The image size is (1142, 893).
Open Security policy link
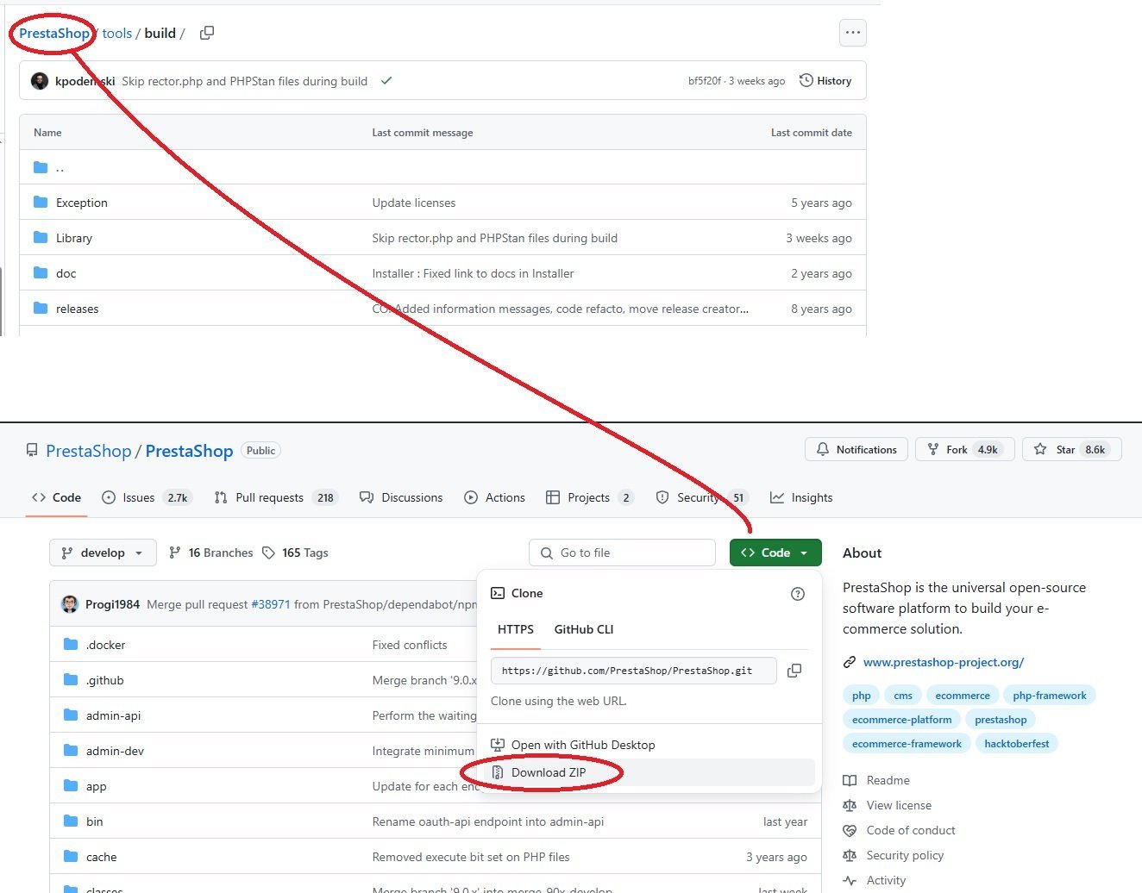(x=905, y=855)
